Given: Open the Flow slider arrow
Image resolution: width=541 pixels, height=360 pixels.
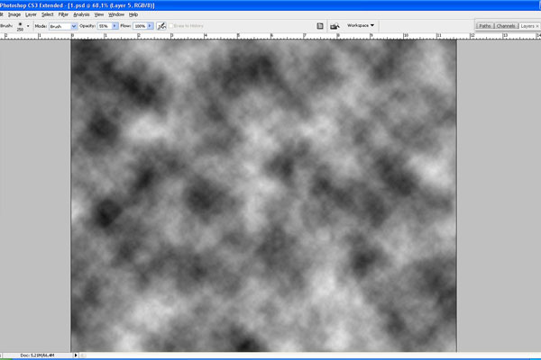Looking at the screenshot, I should [x=150, y=26].
